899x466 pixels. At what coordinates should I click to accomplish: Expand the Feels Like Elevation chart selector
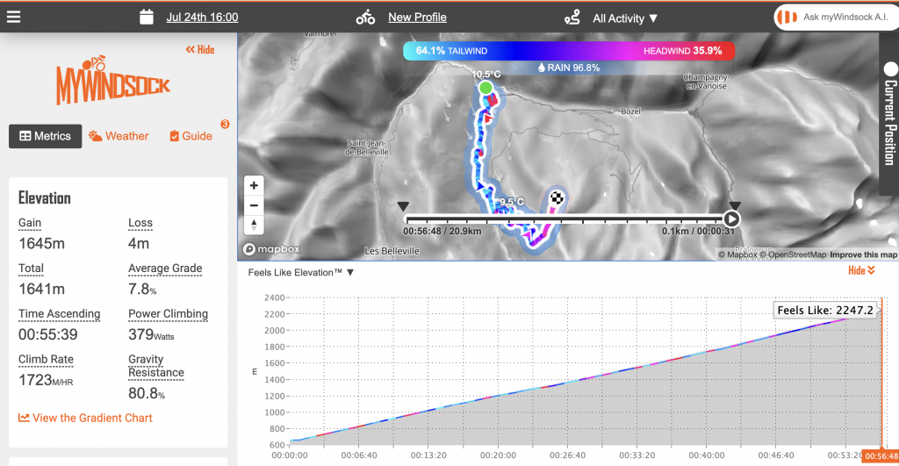(301, 273)
